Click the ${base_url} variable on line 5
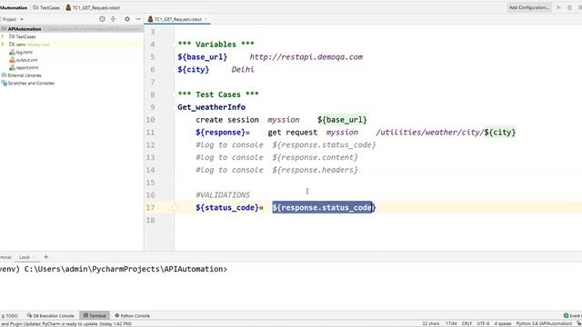This screenshot has height=327, width=582. [x=202, y=57]
